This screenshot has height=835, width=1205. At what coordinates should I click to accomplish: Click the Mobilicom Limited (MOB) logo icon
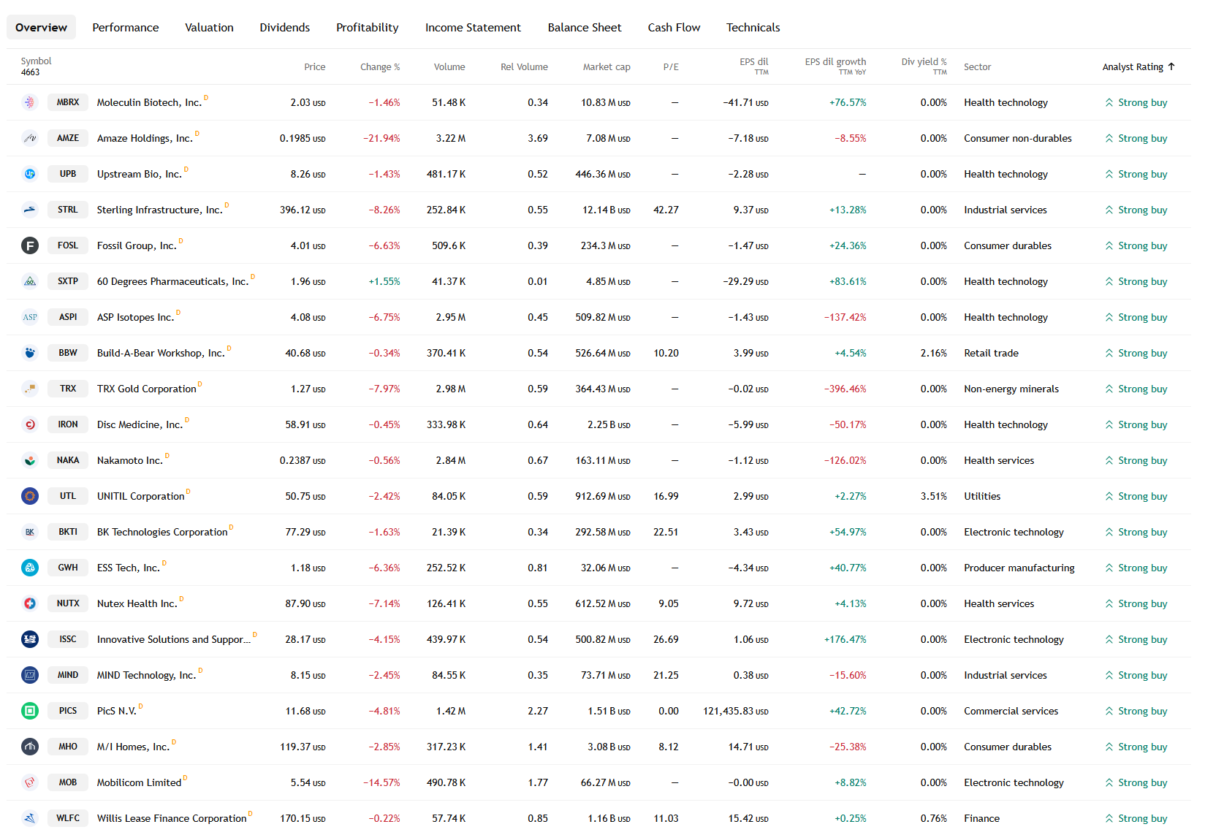click(30, 782)
